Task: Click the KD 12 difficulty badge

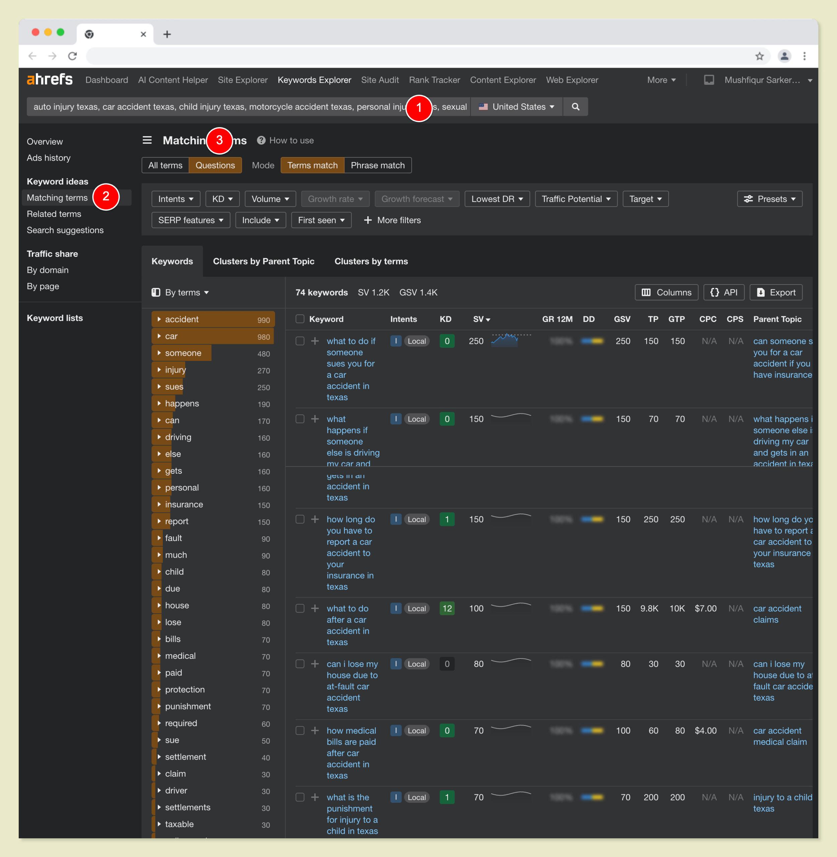Action: (x=447, y=608)
